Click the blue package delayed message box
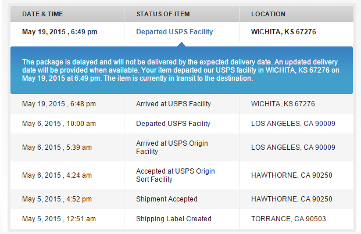This screenshot has width=361, height=234. [x=181, y=70]
